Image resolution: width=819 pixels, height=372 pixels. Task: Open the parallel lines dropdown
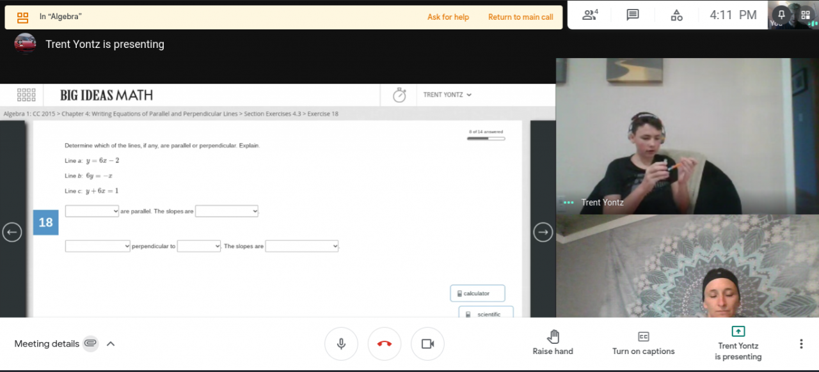(92, 211)
